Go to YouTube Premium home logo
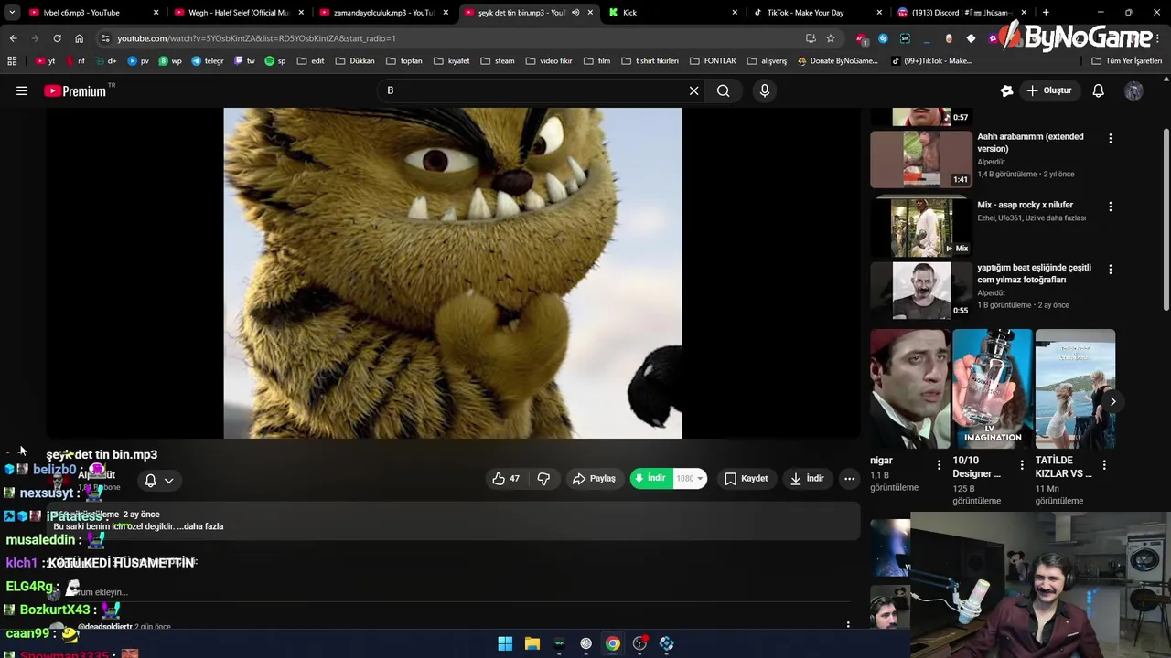This screenshot has height=658, width=1171. [x=75, y=90]
